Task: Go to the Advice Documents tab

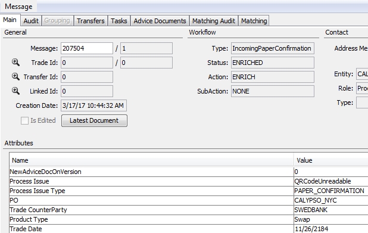Action: 160,21
